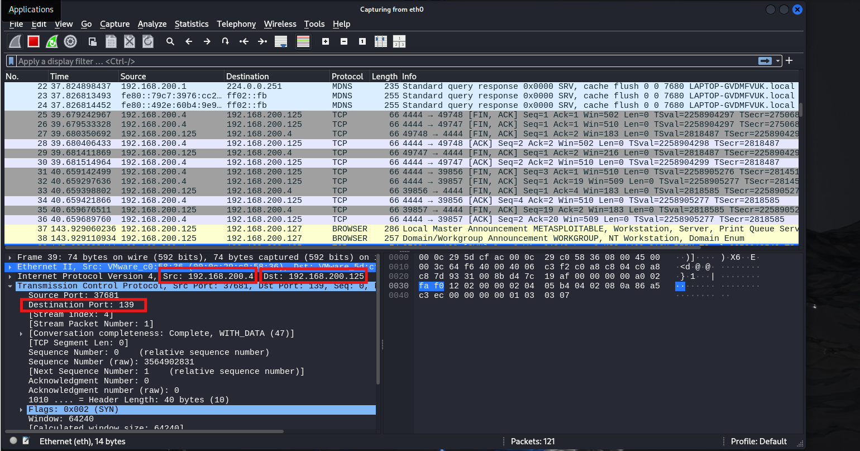The width and height of the screenshot is (860, 451).
Task: Select the Window: 64240 field
Action: click(61, 419)
